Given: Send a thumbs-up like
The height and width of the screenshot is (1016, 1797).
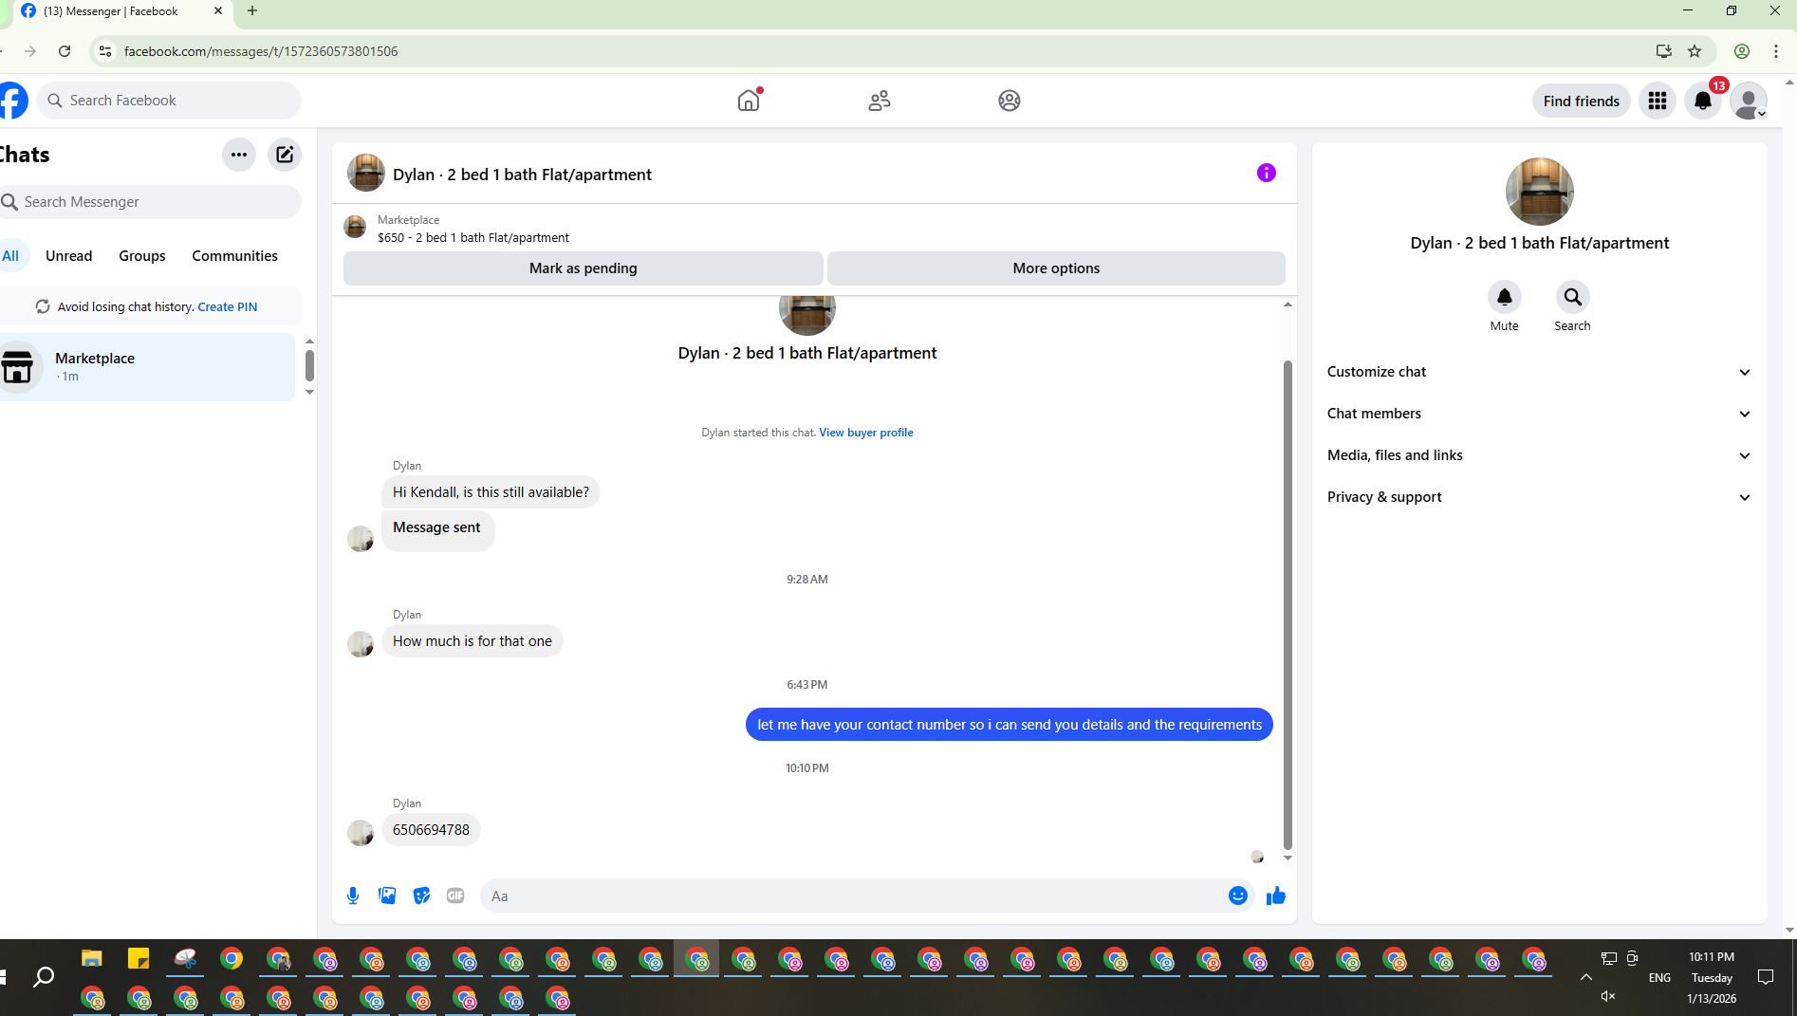Looking at the screenshot, I should click(x=1276, y=896).
